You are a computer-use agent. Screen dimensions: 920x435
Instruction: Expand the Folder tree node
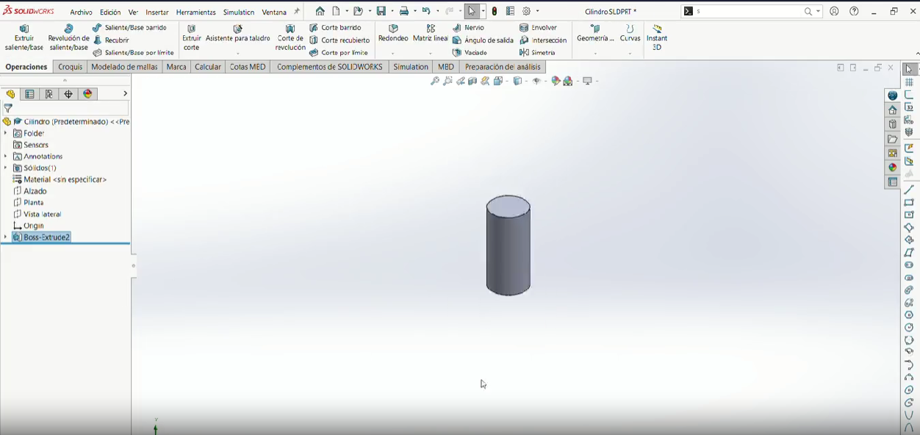point(6,134)
